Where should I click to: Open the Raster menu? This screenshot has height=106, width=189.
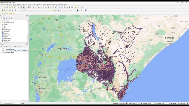pos(34,5)
